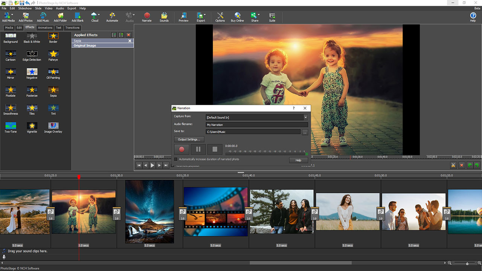The image size is (482, 271).
Task: Select the Negative effect
Action: (x=32, y=73)
